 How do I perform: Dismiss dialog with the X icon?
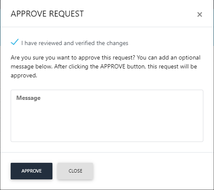(x=200, y=14)
